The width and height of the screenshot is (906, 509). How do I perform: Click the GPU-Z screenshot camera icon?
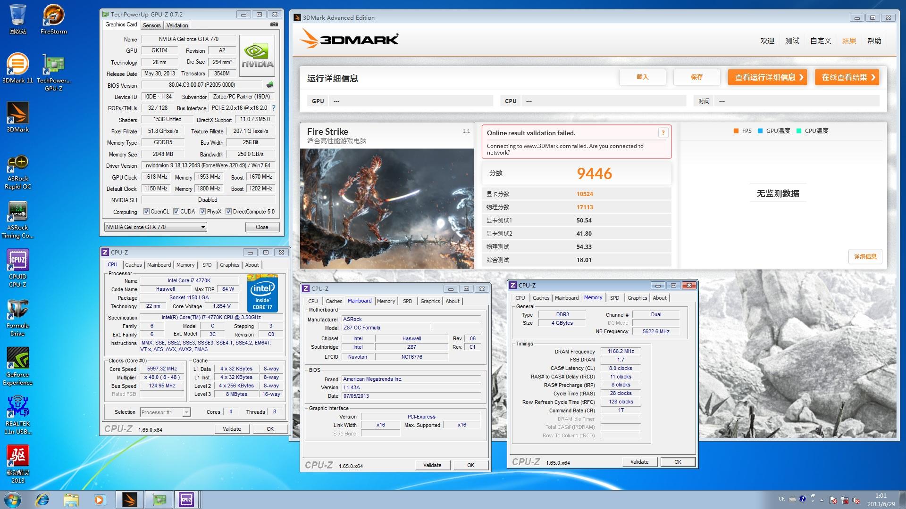(x=274, y=25)
